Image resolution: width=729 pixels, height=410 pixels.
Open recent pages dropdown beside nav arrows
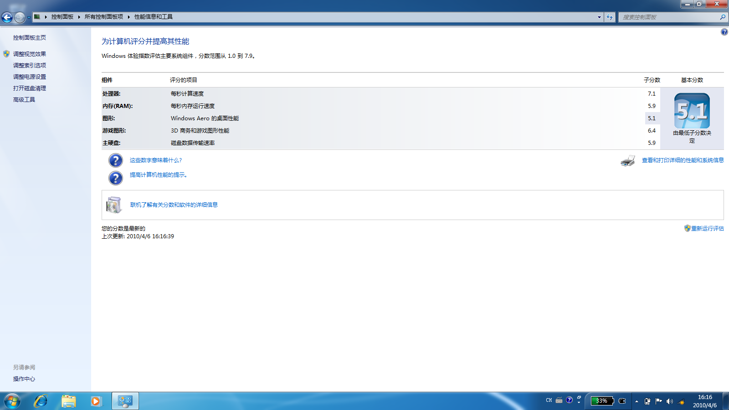tap(29, 17)
